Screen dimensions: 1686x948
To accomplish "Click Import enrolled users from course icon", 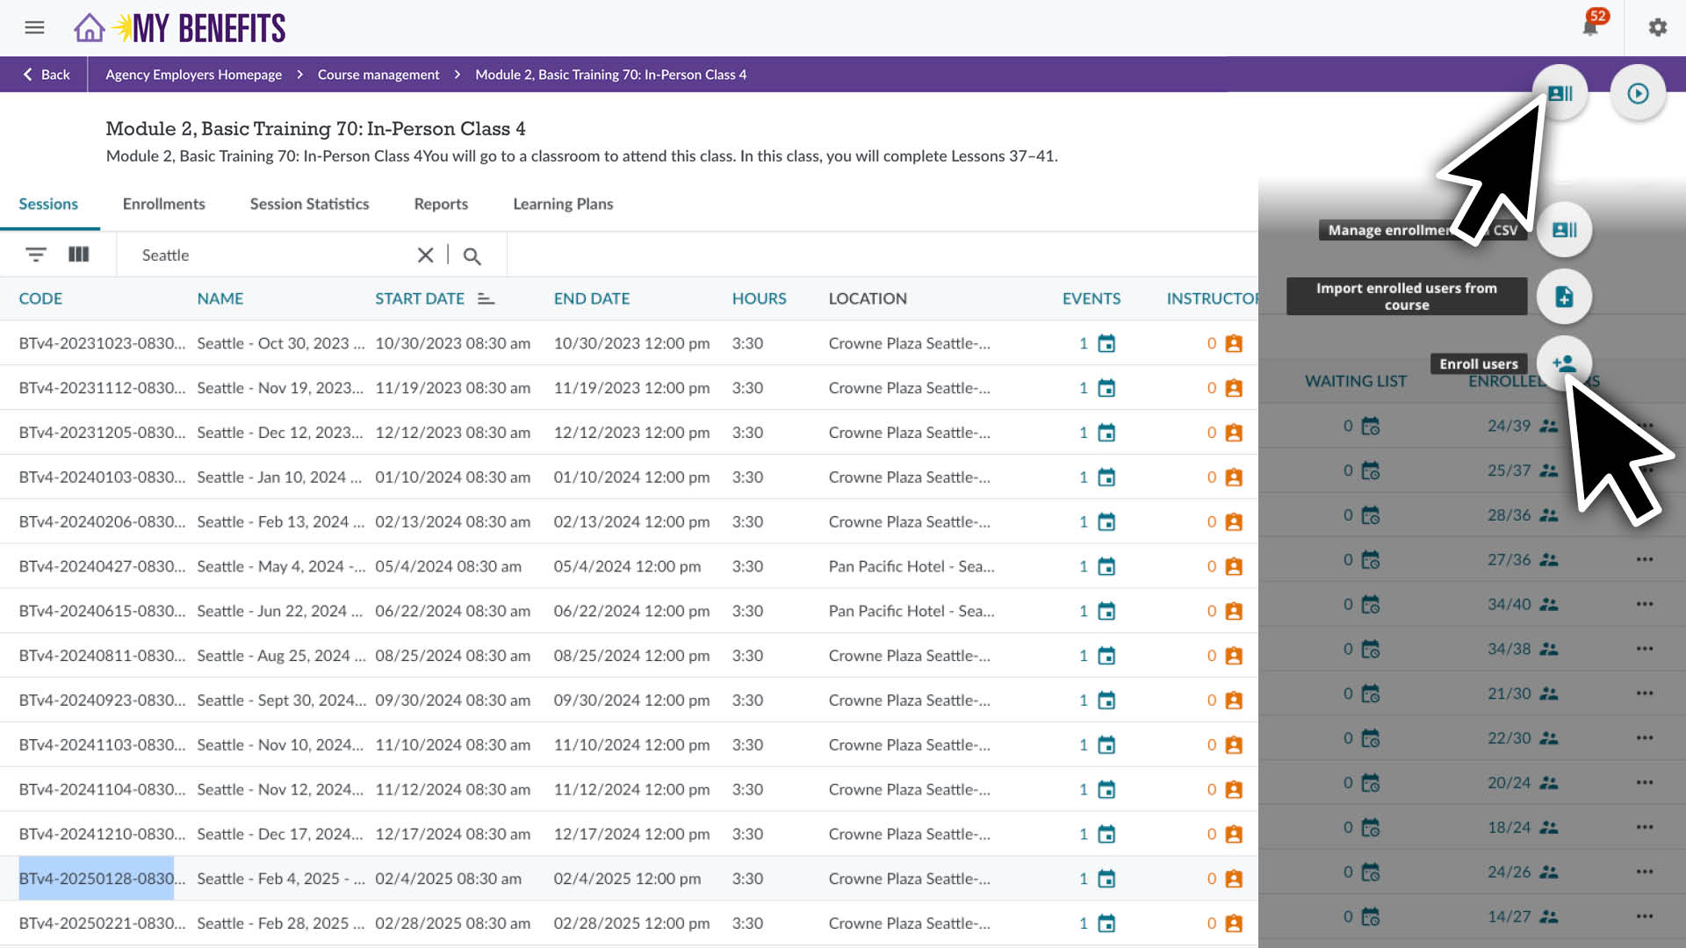I will pos(1563,297).
